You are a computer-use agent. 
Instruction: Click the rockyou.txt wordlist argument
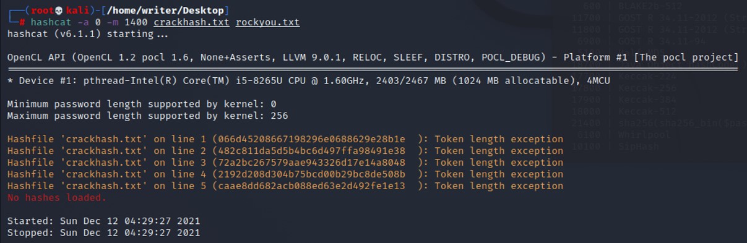coord(267,22)
